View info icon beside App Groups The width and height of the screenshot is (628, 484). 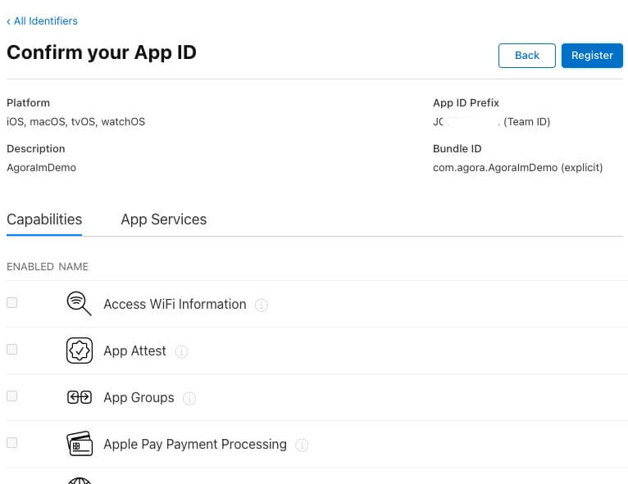coord(189,398)
